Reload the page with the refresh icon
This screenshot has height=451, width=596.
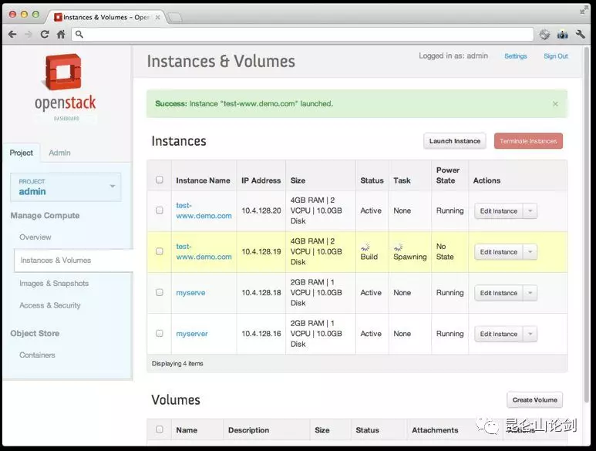click(45, 35)
